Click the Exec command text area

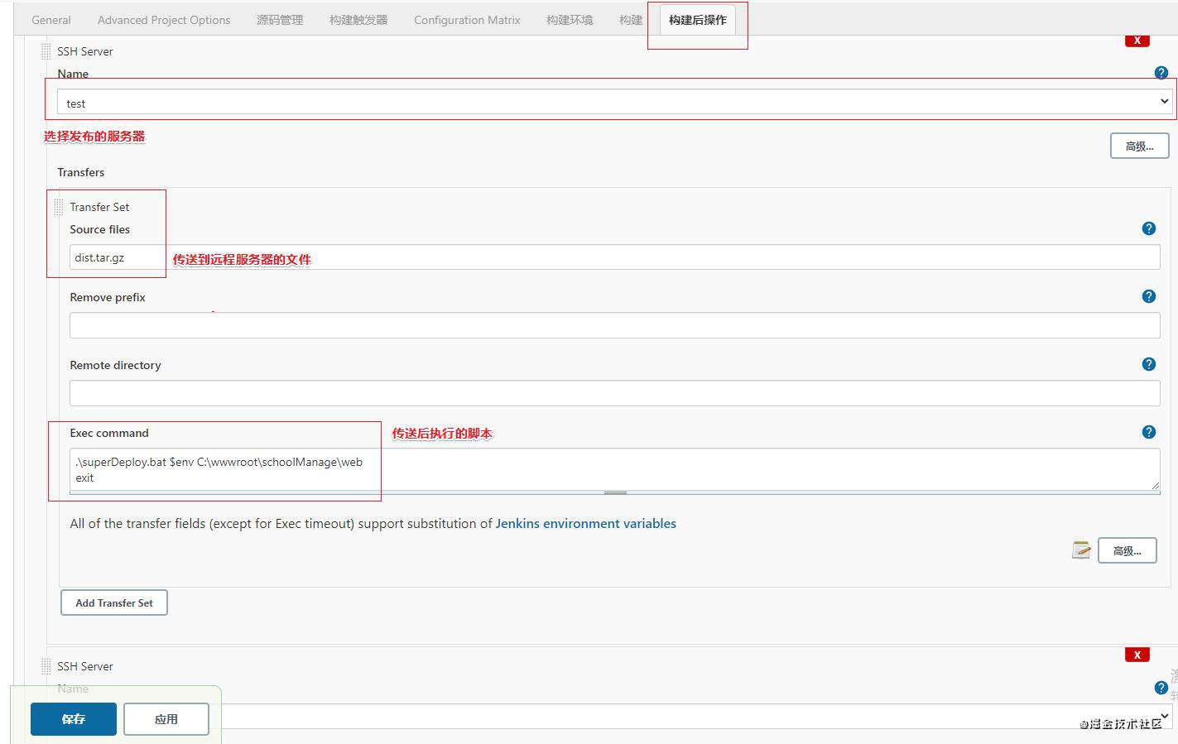(x=614, y=469)
